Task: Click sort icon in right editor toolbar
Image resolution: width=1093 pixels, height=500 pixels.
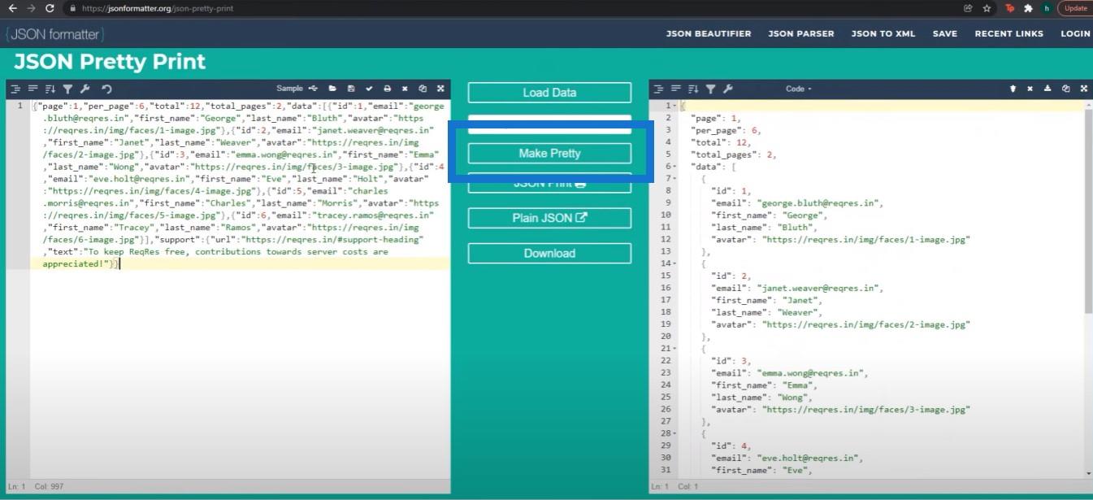Action: click(693, 89)
